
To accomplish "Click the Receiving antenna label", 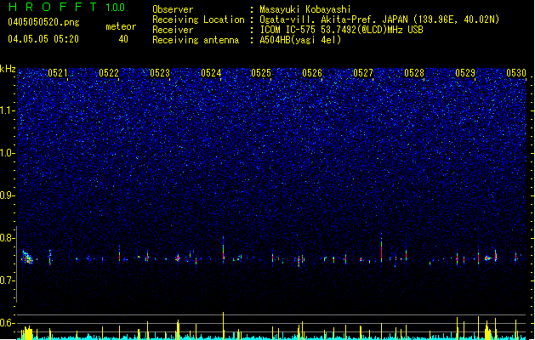I will tap(196, 40).
